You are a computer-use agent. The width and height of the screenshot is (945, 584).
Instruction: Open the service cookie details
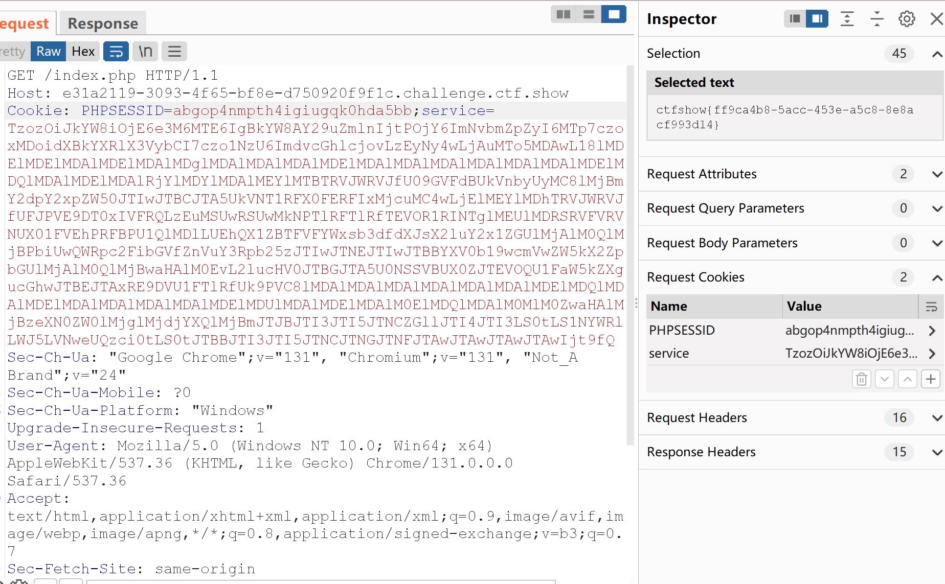click(932, 354)
